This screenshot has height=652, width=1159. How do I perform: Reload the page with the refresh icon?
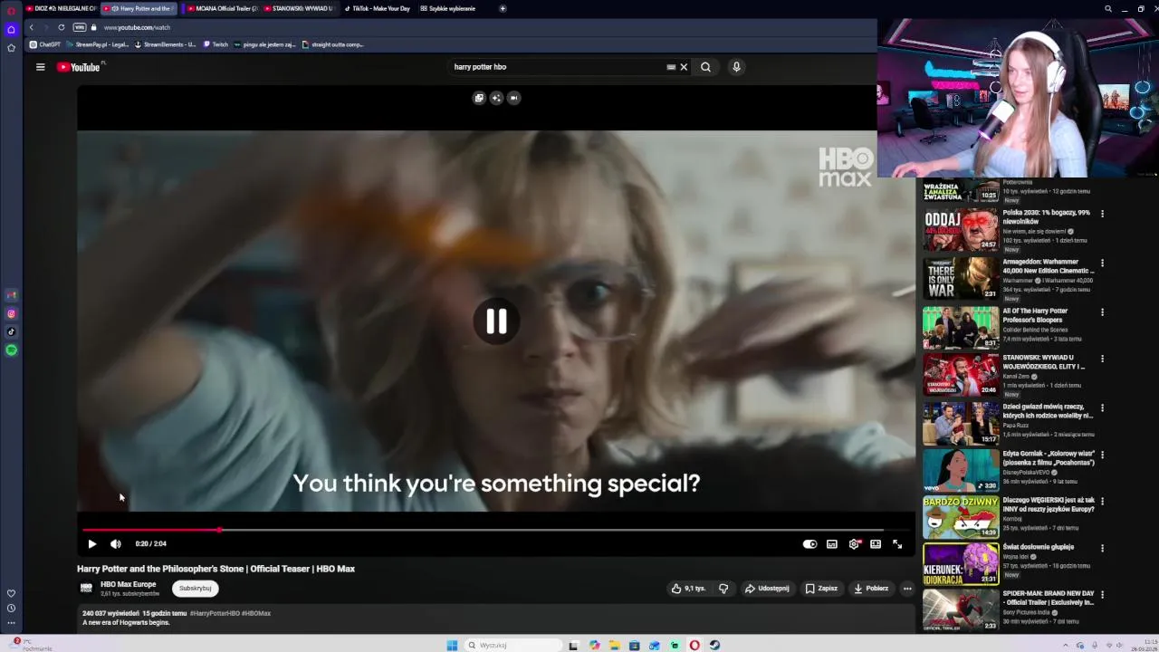[x=62, y=27]
